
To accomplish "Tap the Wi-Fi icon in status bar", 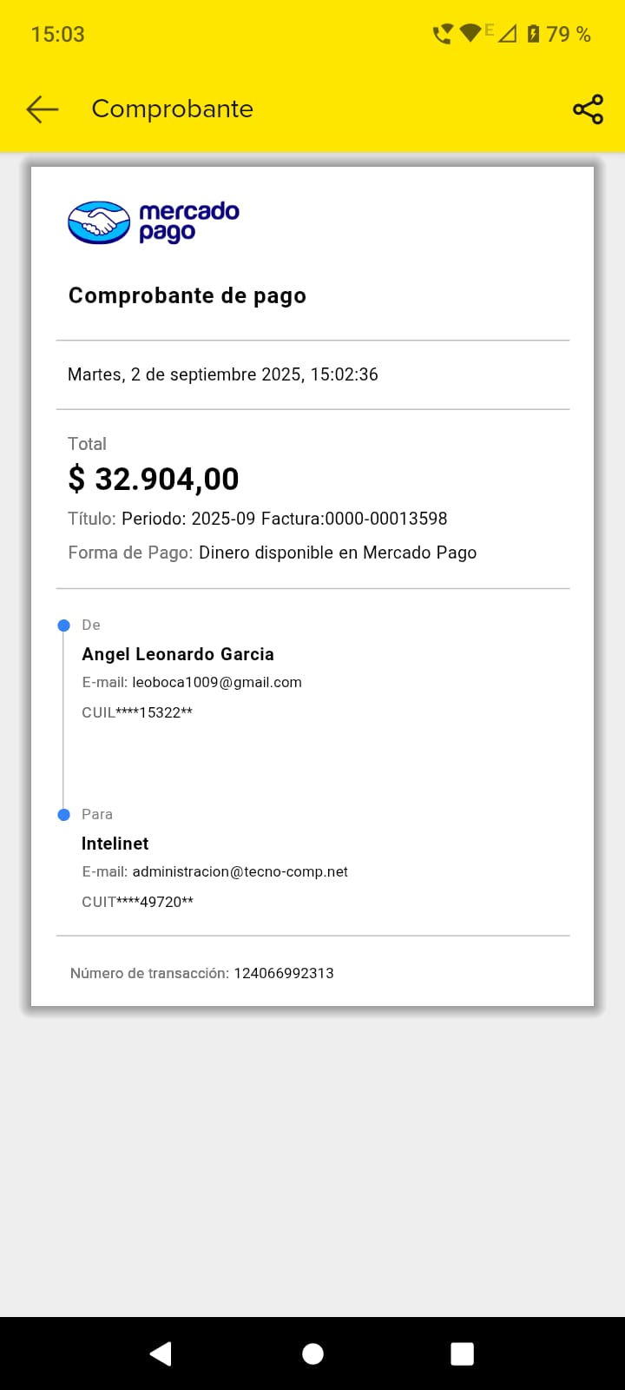I will tap(470, 34).
